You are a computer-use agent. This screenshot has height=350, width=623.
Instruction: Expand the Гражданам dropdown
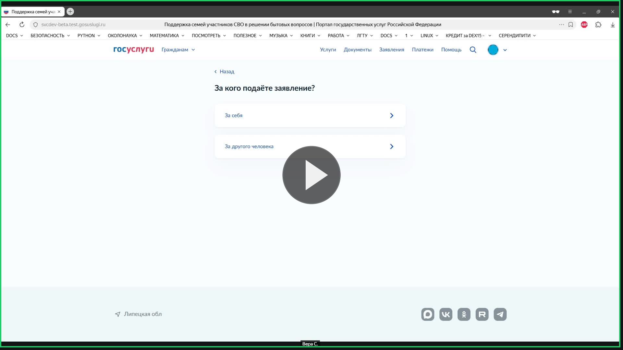(x=178, y=50)
